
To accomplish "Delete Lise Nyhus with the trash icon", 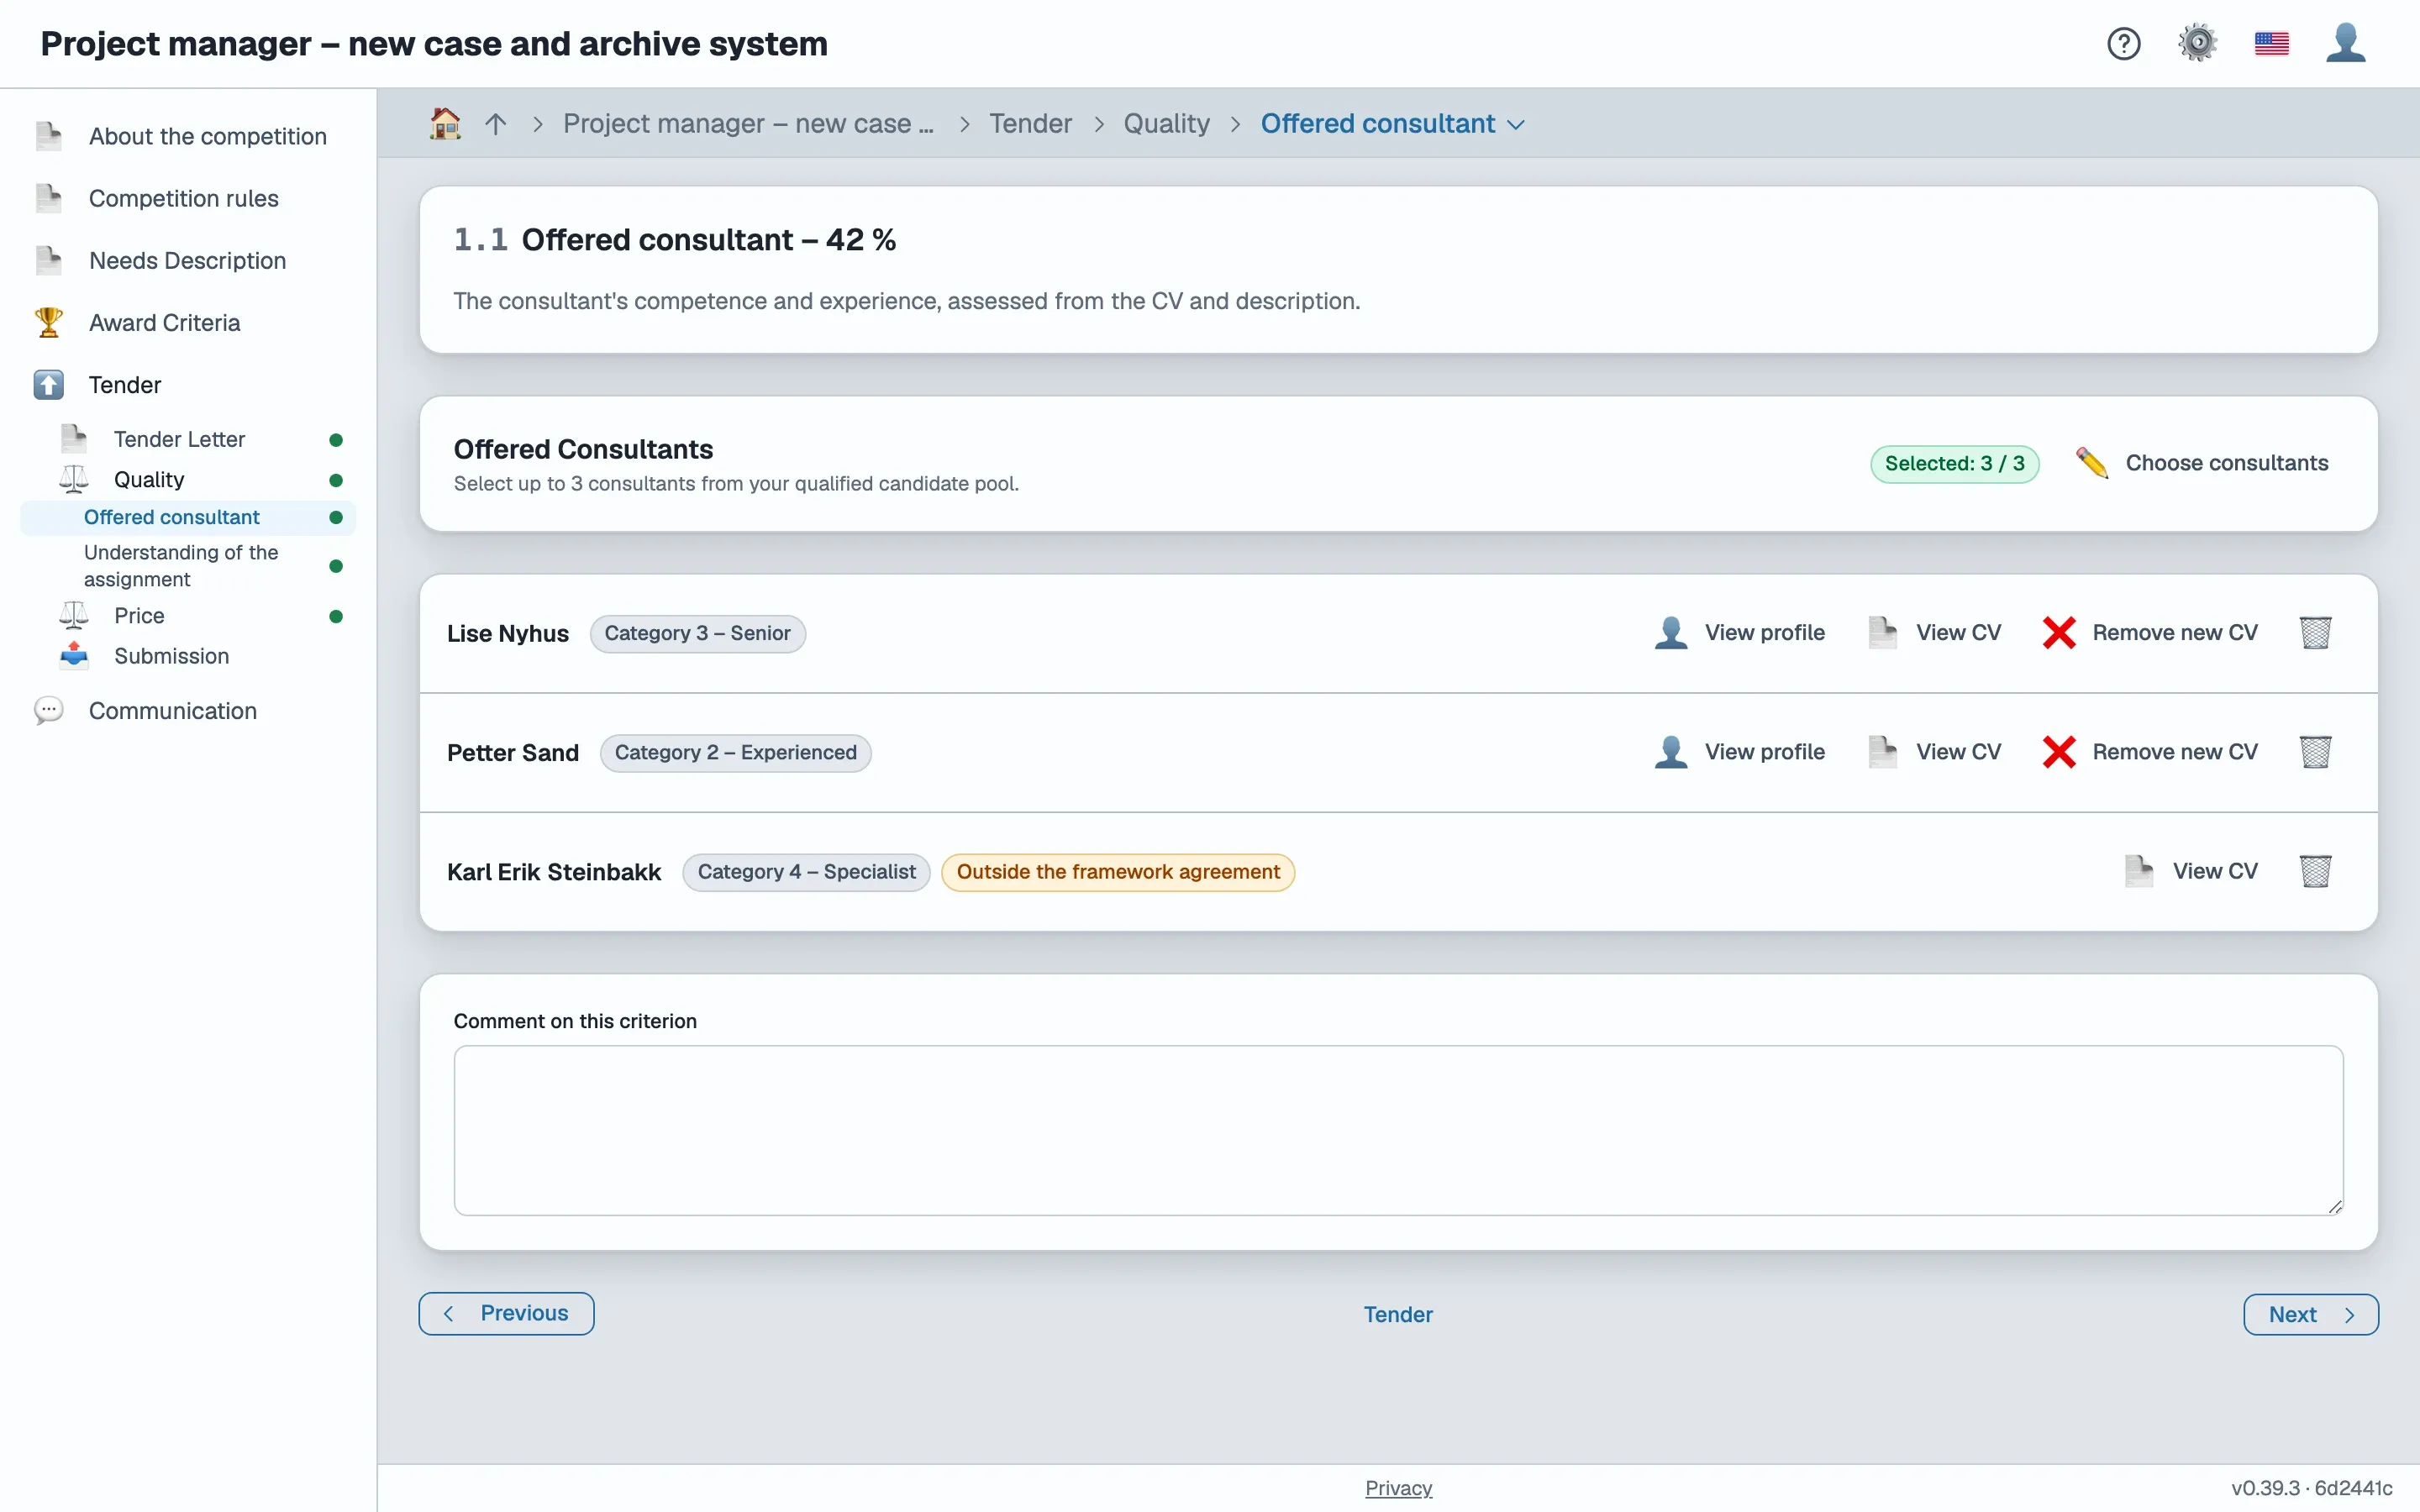I will 2315,633.
